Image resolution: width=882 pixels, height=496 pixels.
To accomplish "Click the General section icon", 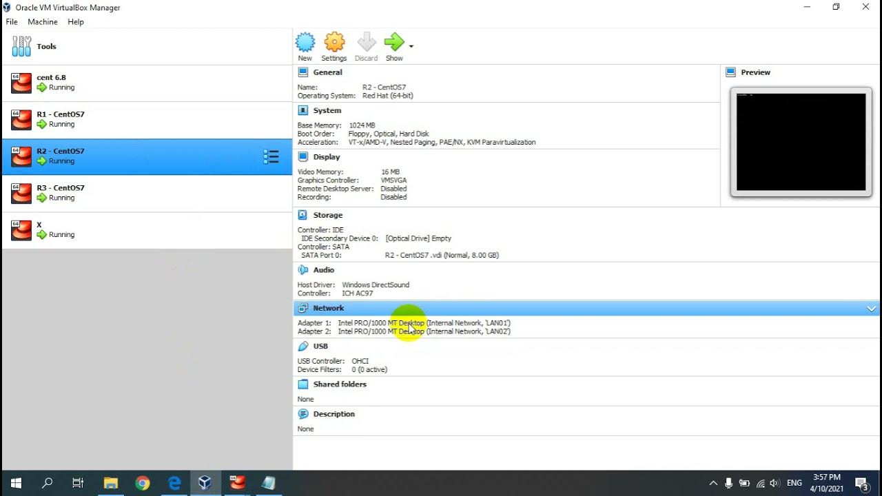I will coord(303,72).
